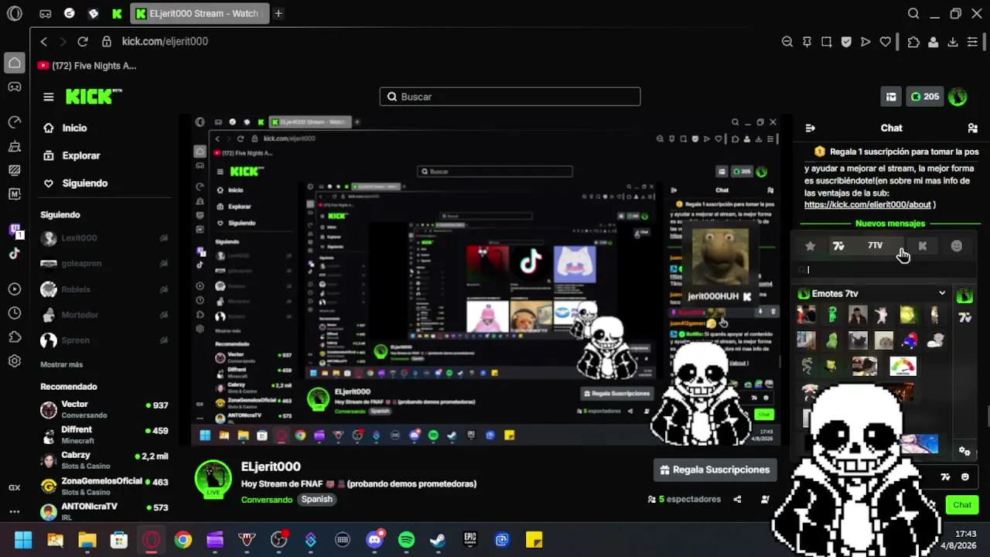Open Opera workspace home icon in sidebar
The width and height of the screenshot is (990, 557).
[x=15, y=63]
